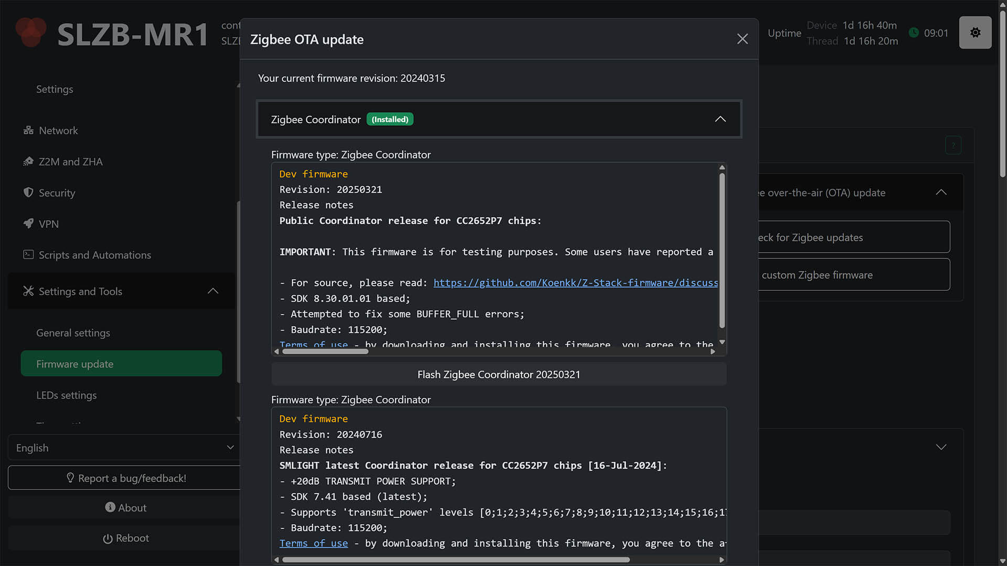Click horizontal scrollbar of 20240716 release notes

point(456,560)
